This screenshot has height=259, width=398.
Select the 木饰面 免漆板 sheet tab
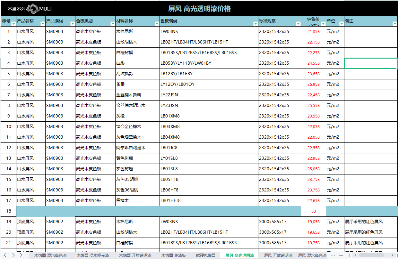174,255
